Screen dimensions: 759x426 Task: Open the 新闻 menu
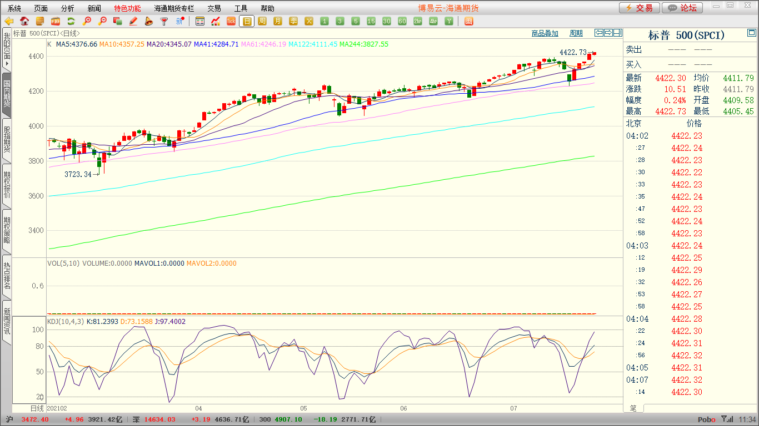click(94, 8)
